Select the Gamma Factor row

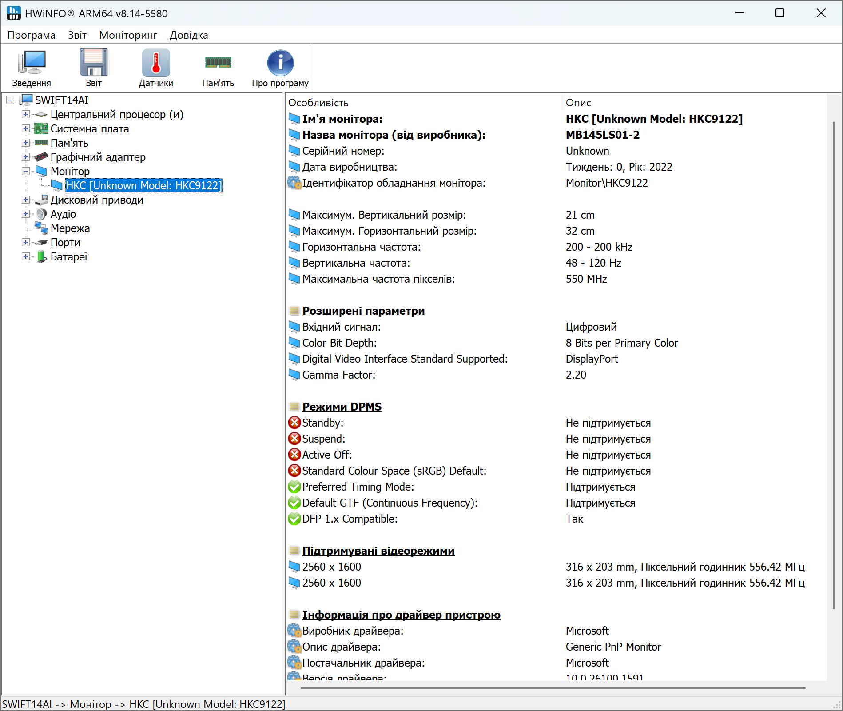556,375
